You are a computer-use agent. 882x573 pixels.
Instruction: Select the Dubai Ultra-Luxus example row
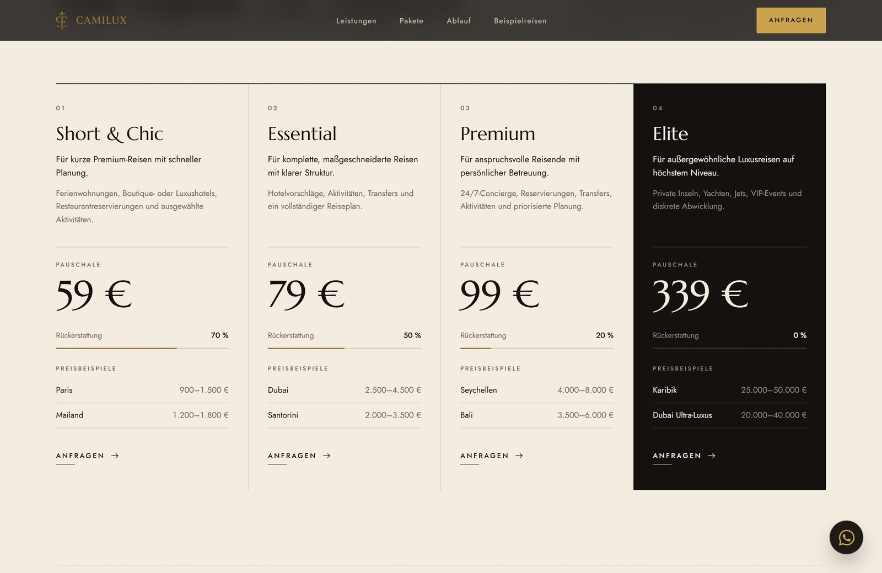729,415
